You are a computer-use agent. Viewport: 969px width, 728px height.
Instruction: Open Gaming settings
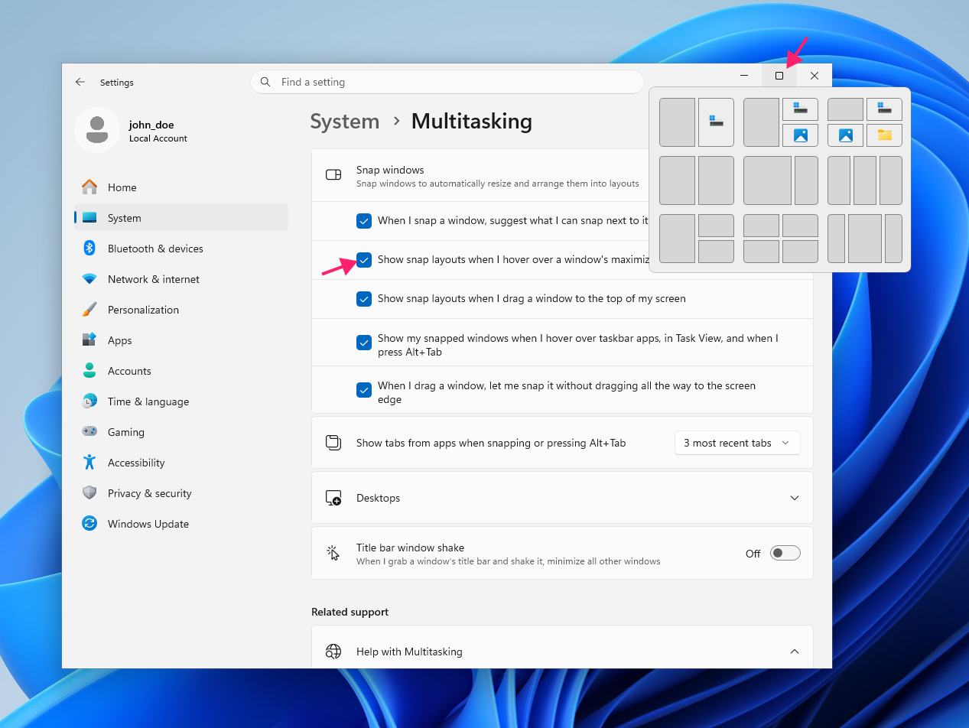(181, 432)
